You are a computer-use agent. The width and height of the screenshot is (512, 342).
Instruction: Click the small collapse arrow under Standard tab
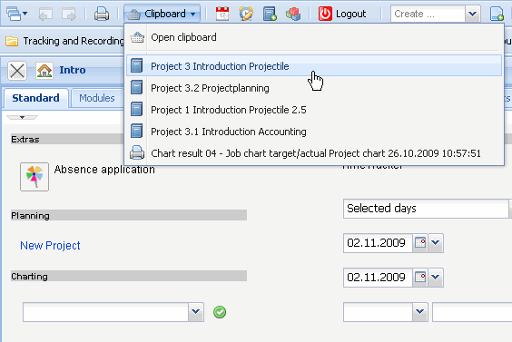pos(22,117)
